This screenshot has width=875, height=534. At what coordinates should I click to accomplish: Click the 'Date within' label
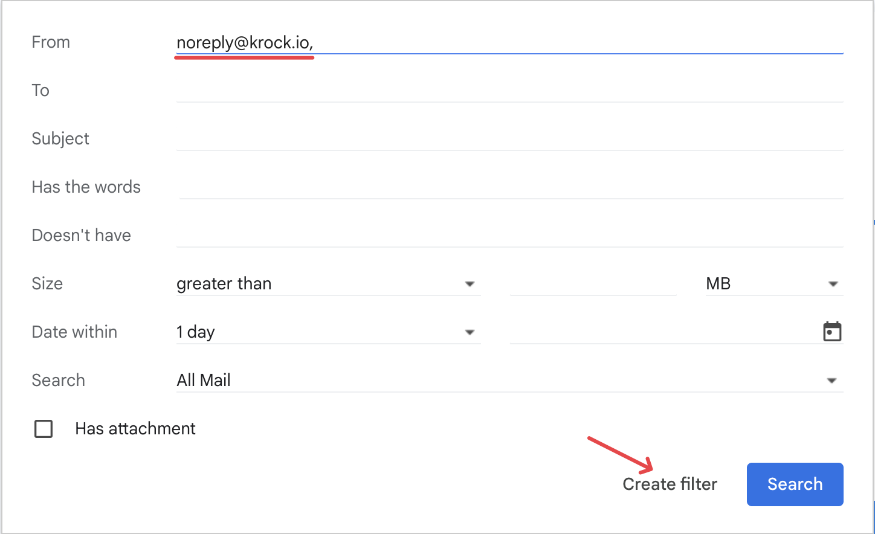74,332
